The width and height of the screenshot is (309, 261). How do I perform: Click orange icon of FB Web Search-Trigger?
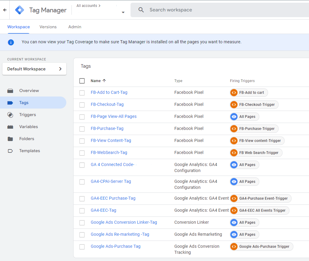point(234,153)
